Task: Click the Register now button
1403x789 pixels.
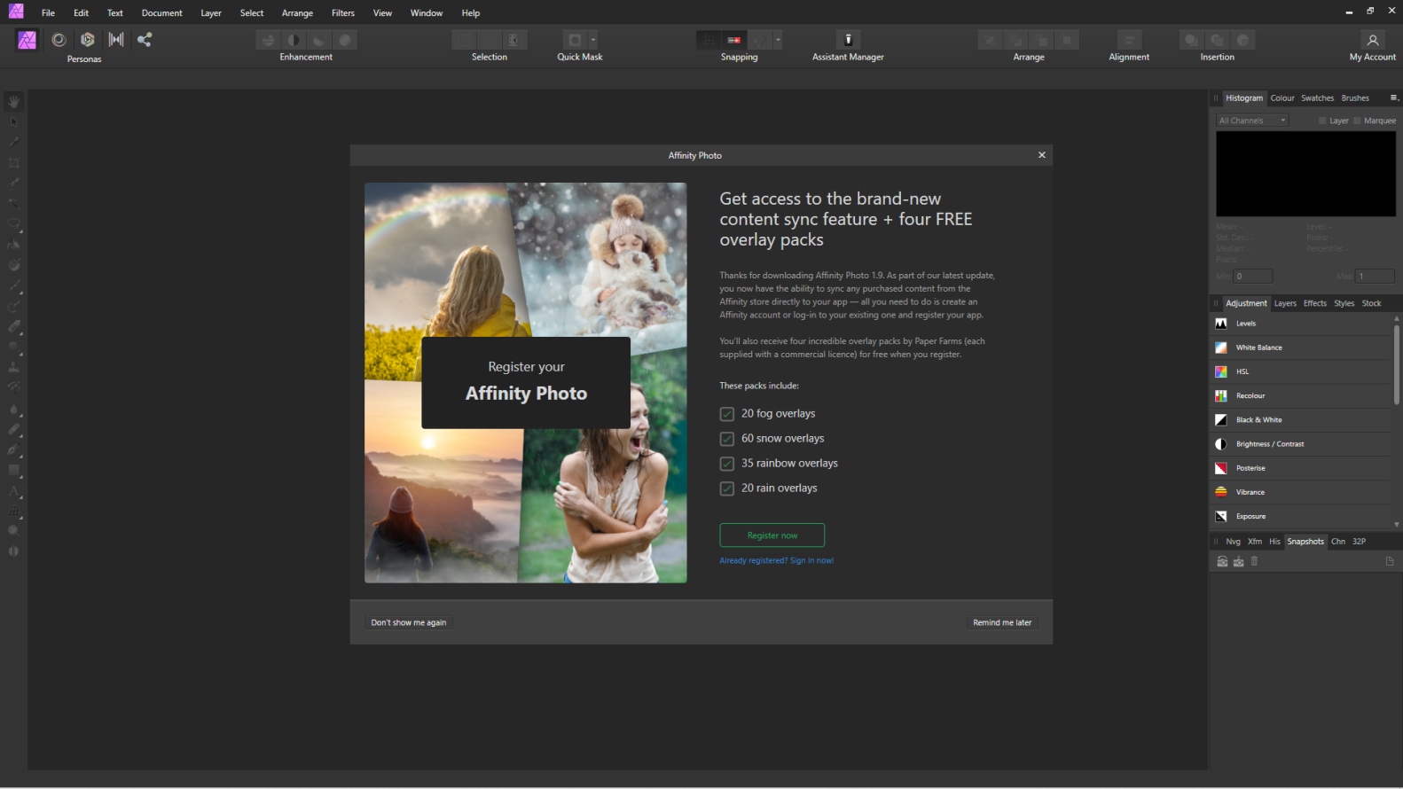Action: click(772, 535)
